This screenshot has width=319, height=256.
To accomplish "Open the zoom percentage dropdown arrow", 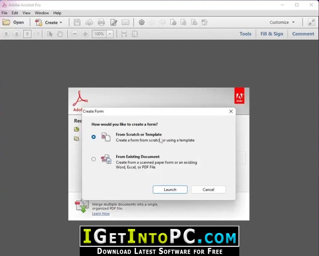I will [110, 34].
